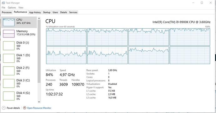216x113 pixels.
Task: Click the sidebar scroll up arrow
Action: pyautogui.click(x=39, y=18)
